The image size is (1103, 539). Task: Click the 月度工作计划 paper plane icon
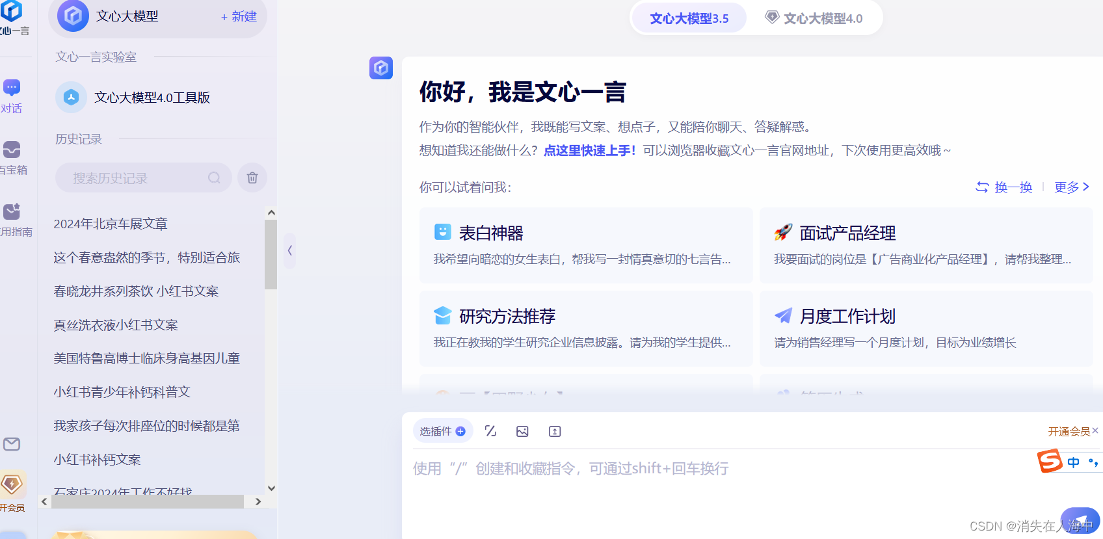pos(783,315)
